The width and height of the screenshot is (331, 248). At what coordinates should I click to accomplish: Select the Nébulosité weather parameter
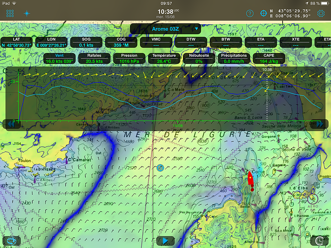pos(199,58)
